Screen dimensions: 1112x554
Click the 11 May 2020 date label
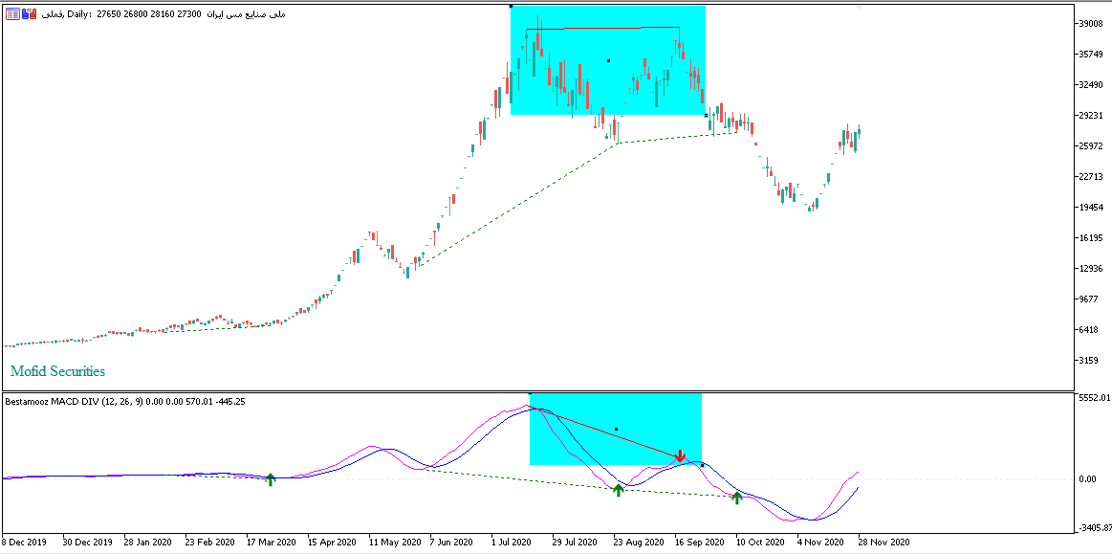coord(393,542)
